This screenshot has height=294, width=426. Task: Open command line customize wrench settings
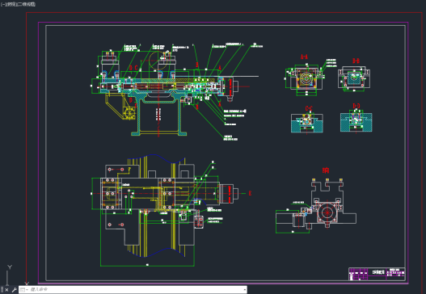14,290
